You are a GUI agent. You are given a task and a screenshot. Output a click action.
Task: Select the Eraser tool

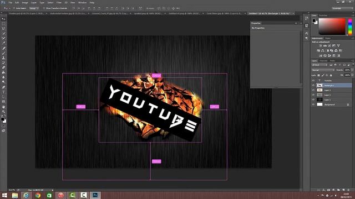click(x=3, y=67)
